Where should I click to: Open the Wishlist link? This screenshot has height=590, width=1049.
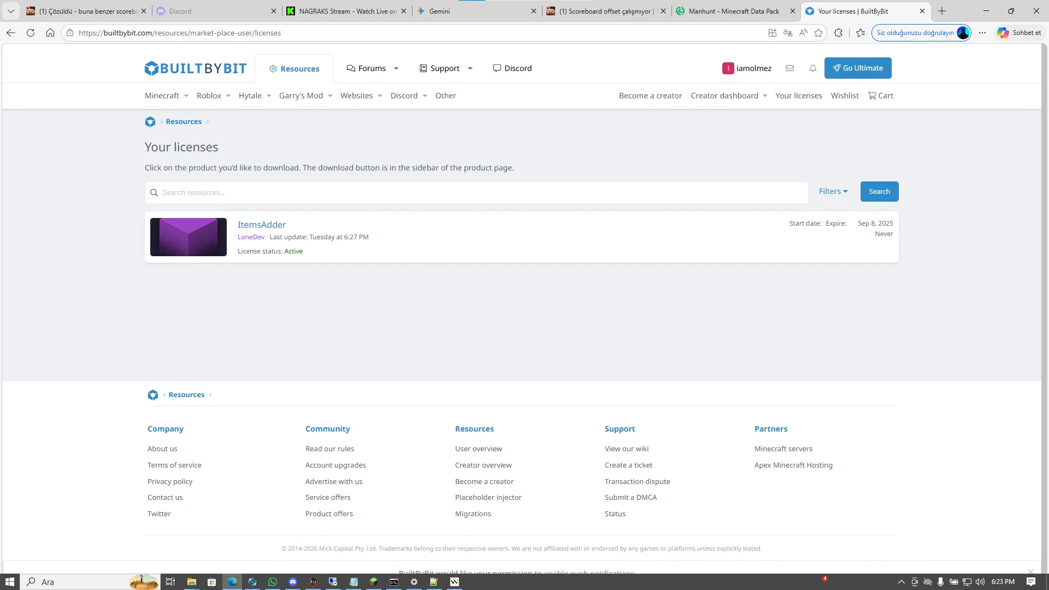845,96
